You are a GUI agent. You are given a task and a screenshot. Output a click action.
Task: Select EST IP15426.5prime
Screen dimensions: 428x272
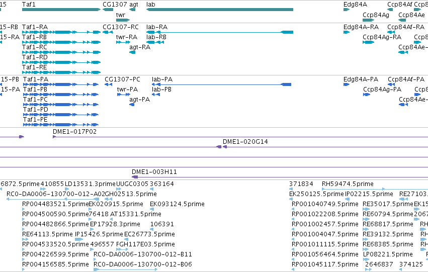(99, 235)
